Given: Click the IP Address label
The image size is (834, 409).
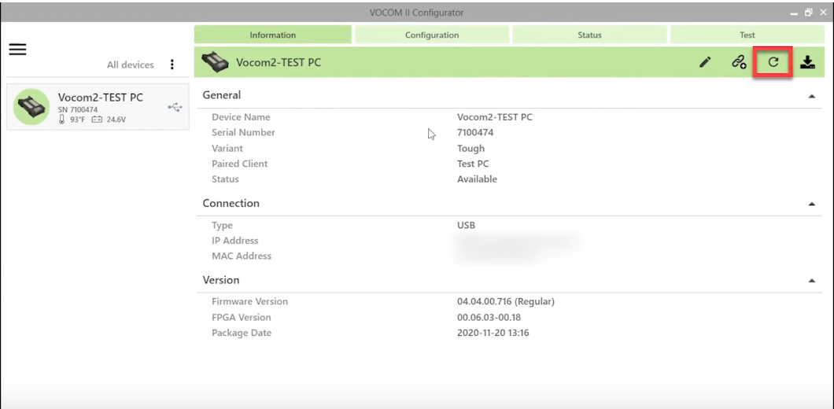Looking at the screenshot, I should [x=235, y=241].
